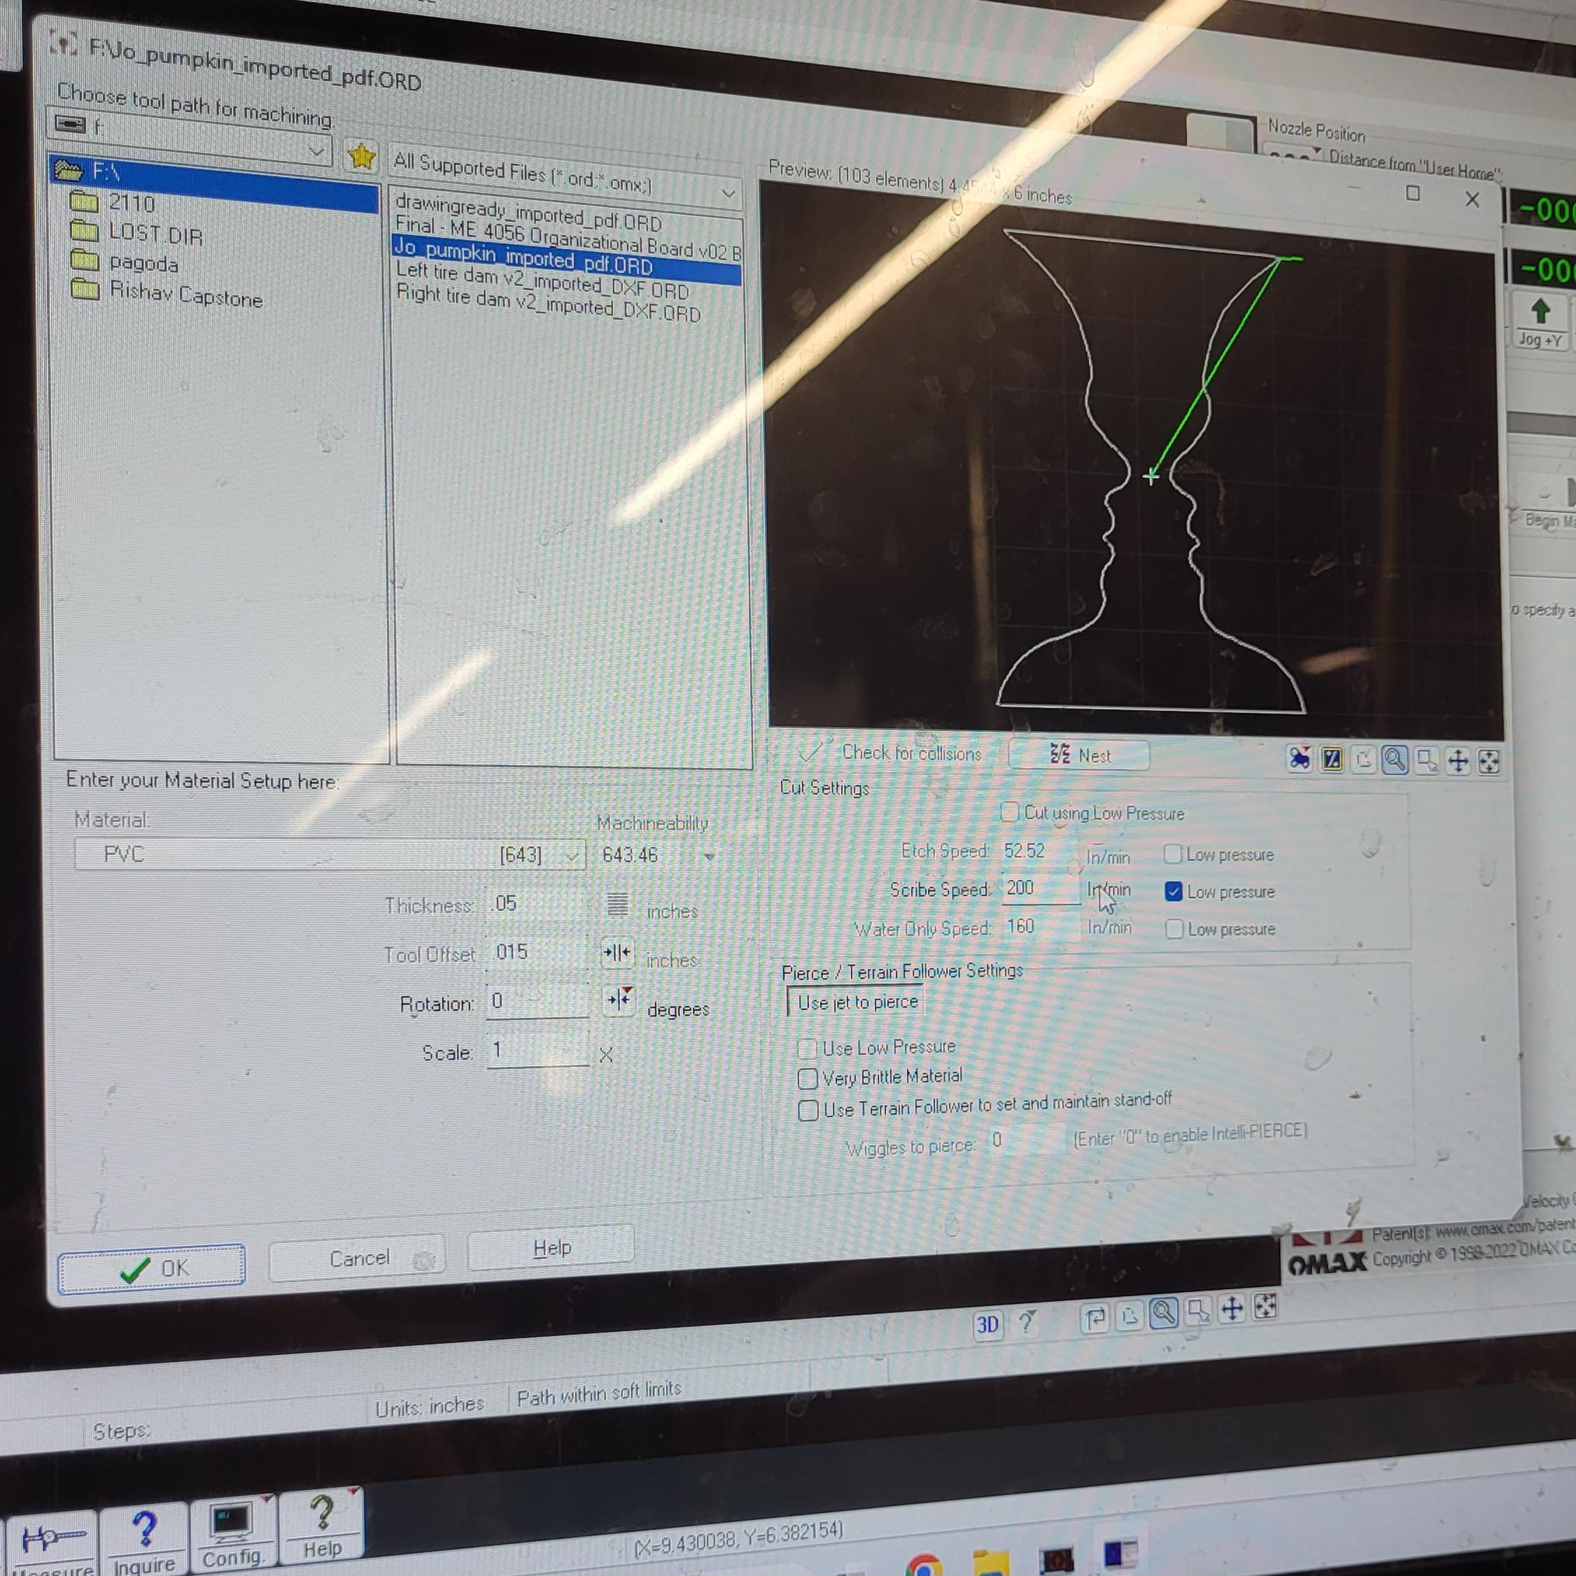Toggle Water Only Speed Low pressure checkbox
1576x1576 pixels.
point(1174,929)
